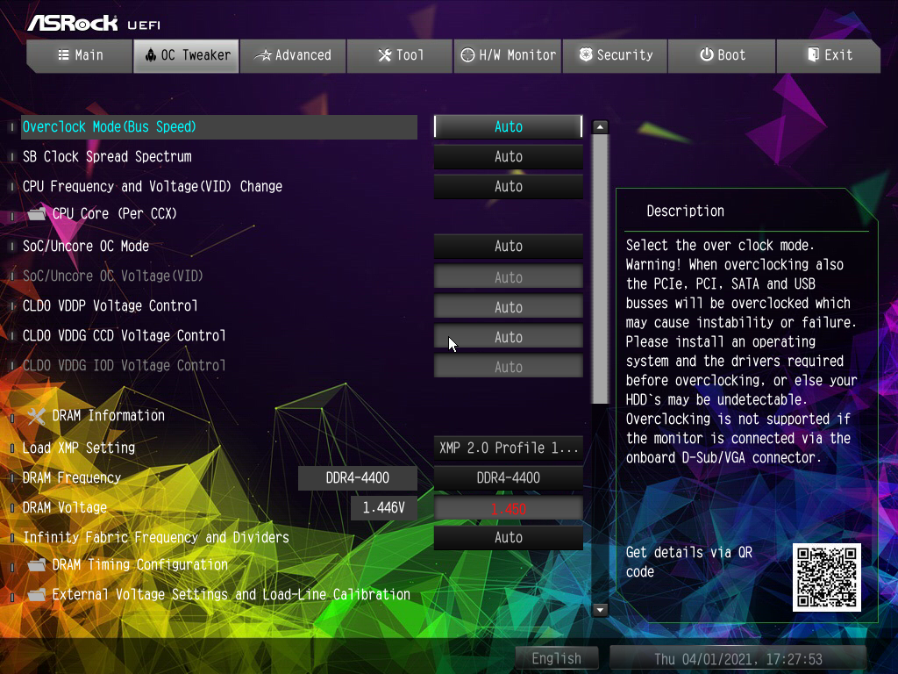Click the English language button
The width and height of the screenshot is (898, 674).
(556, 658)
